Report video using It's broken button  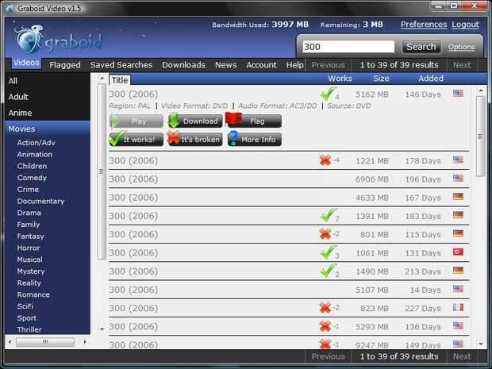pos(195,140)
